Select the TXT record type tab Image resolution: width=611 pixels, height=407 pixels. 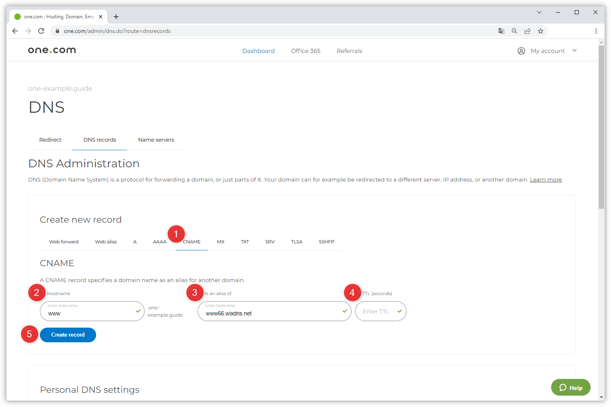tap(244, 242)
